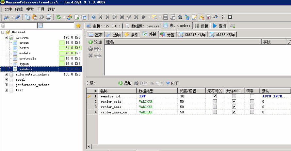Viewport: 291px width, 151px height.
Task: Open the user manager icon
Action: [x=70, y=17]
